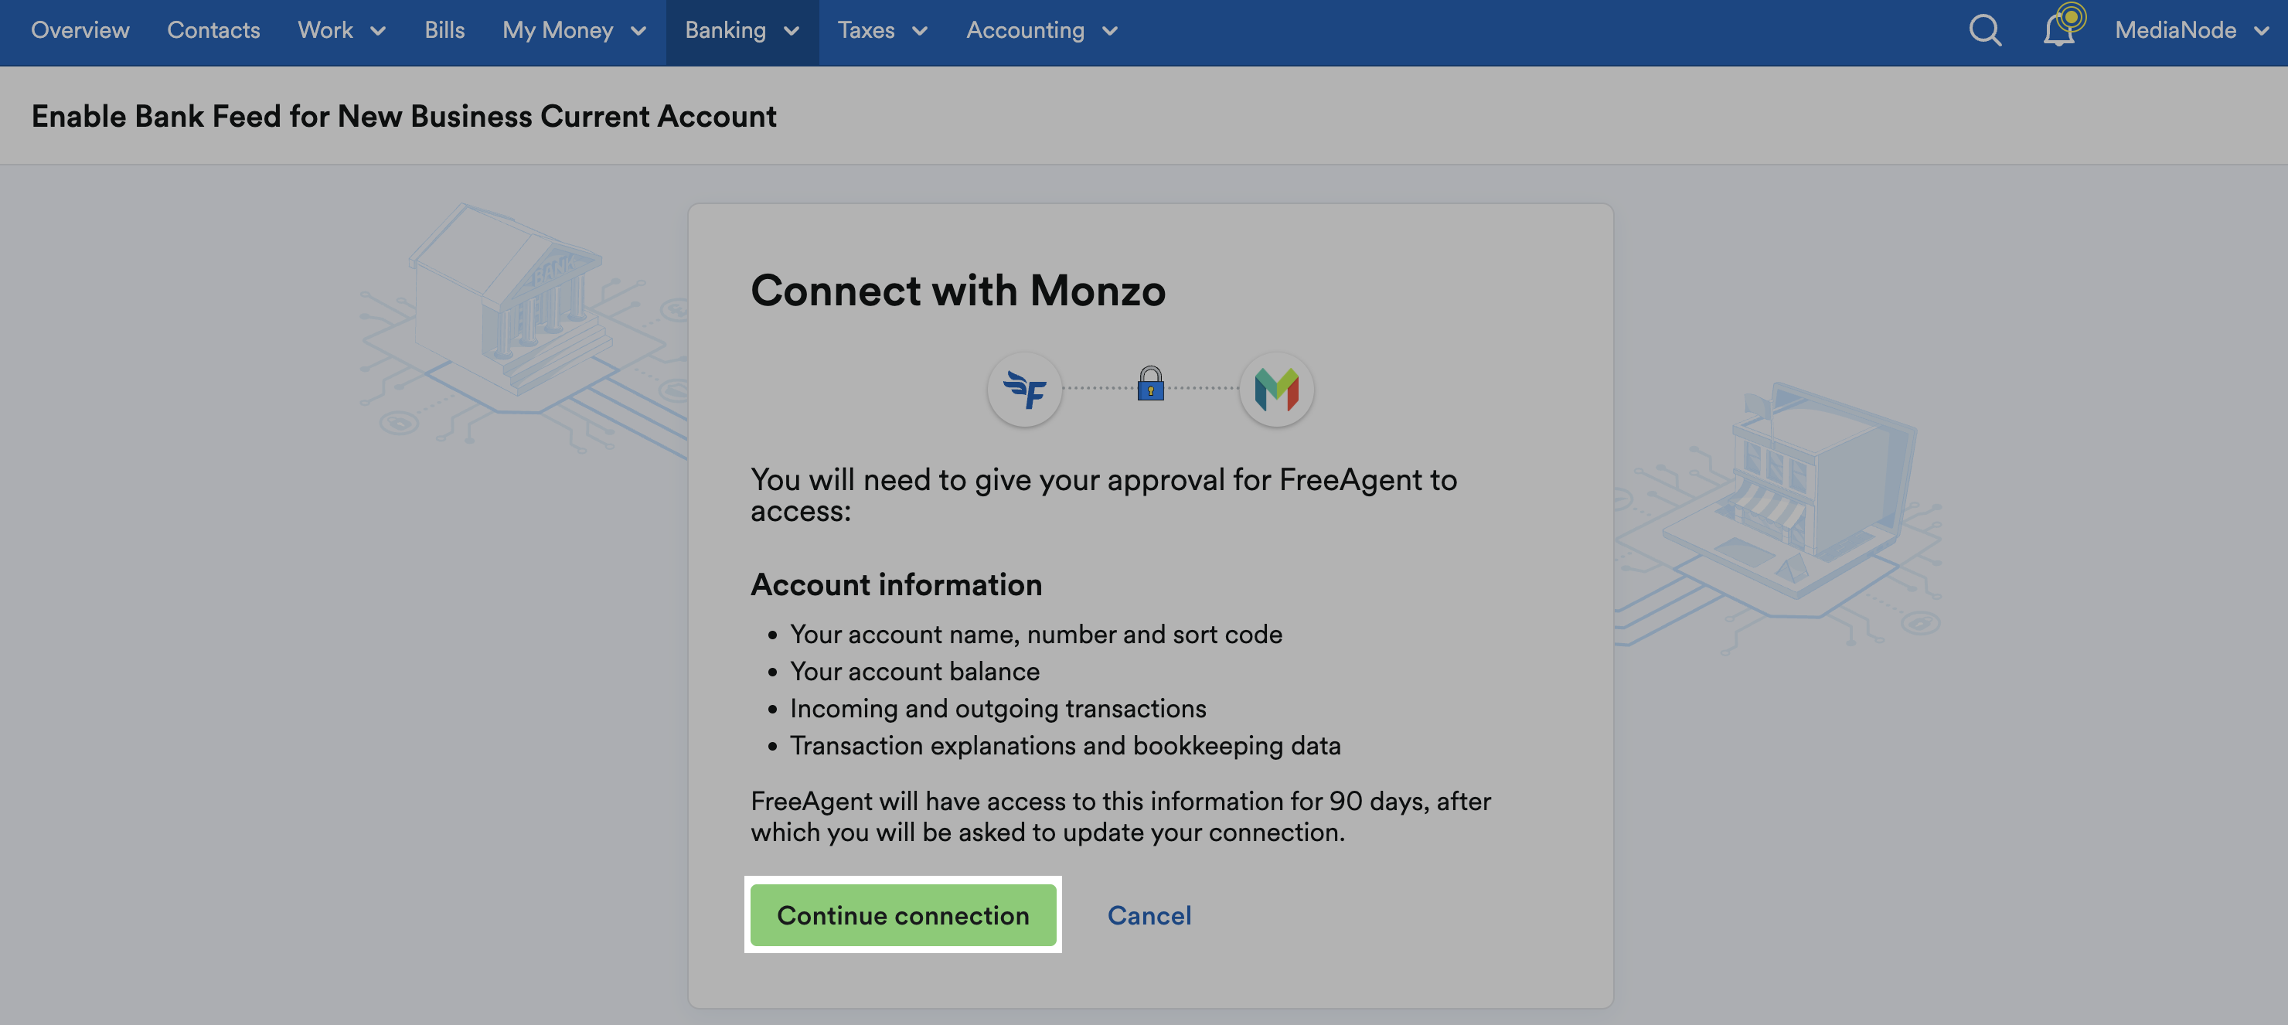Expand the MediaNode account menu
The height and width of the screenshot is (1025, 2288).
pyautogui.click(x=2192, y=29)
